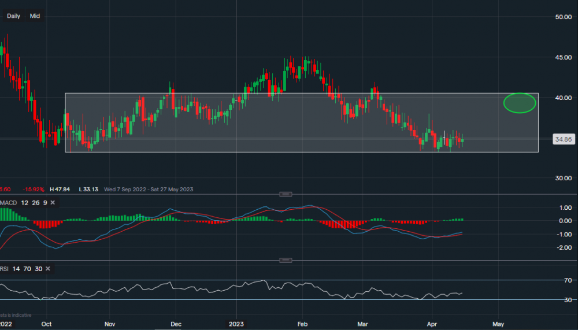This screenshot has width=578, height=330.
Task: Click the 2023 label on time axis
Action: click(235, 324)
